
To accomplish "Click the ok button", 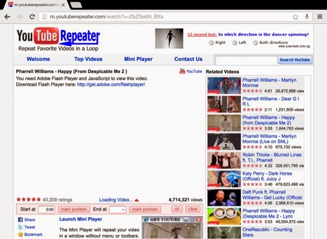I will (x=177, y=209).
